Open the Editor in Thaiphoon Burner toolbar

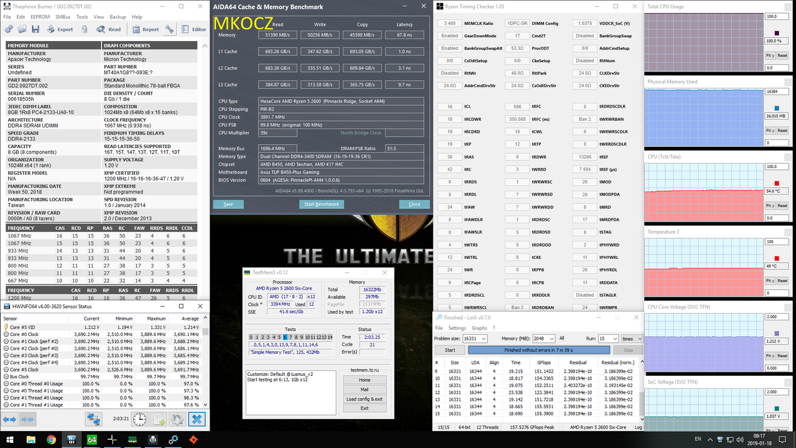click(x=193, y=29)
